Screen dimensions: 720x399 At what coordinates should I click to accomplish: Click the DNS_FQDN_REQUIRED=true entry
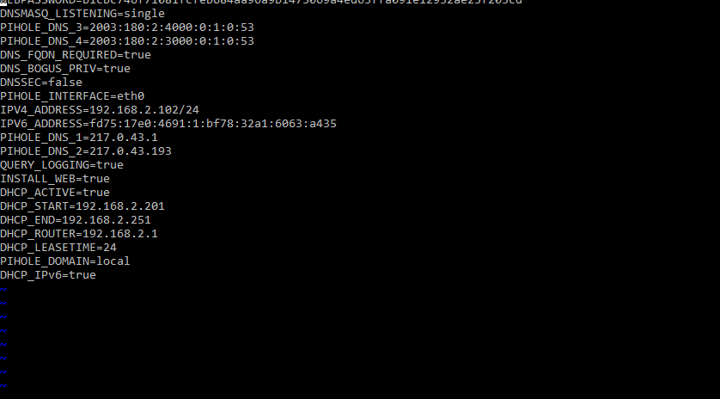[x=75, y=55]
